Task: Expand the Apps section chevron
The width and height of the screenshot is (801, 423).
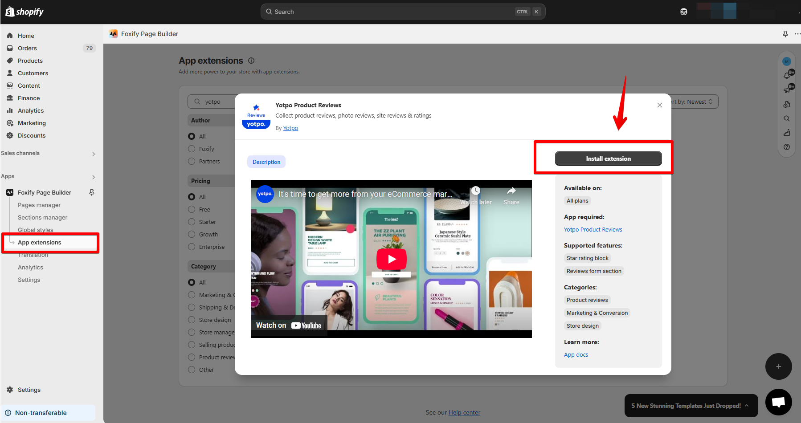Action: [94, 177]
